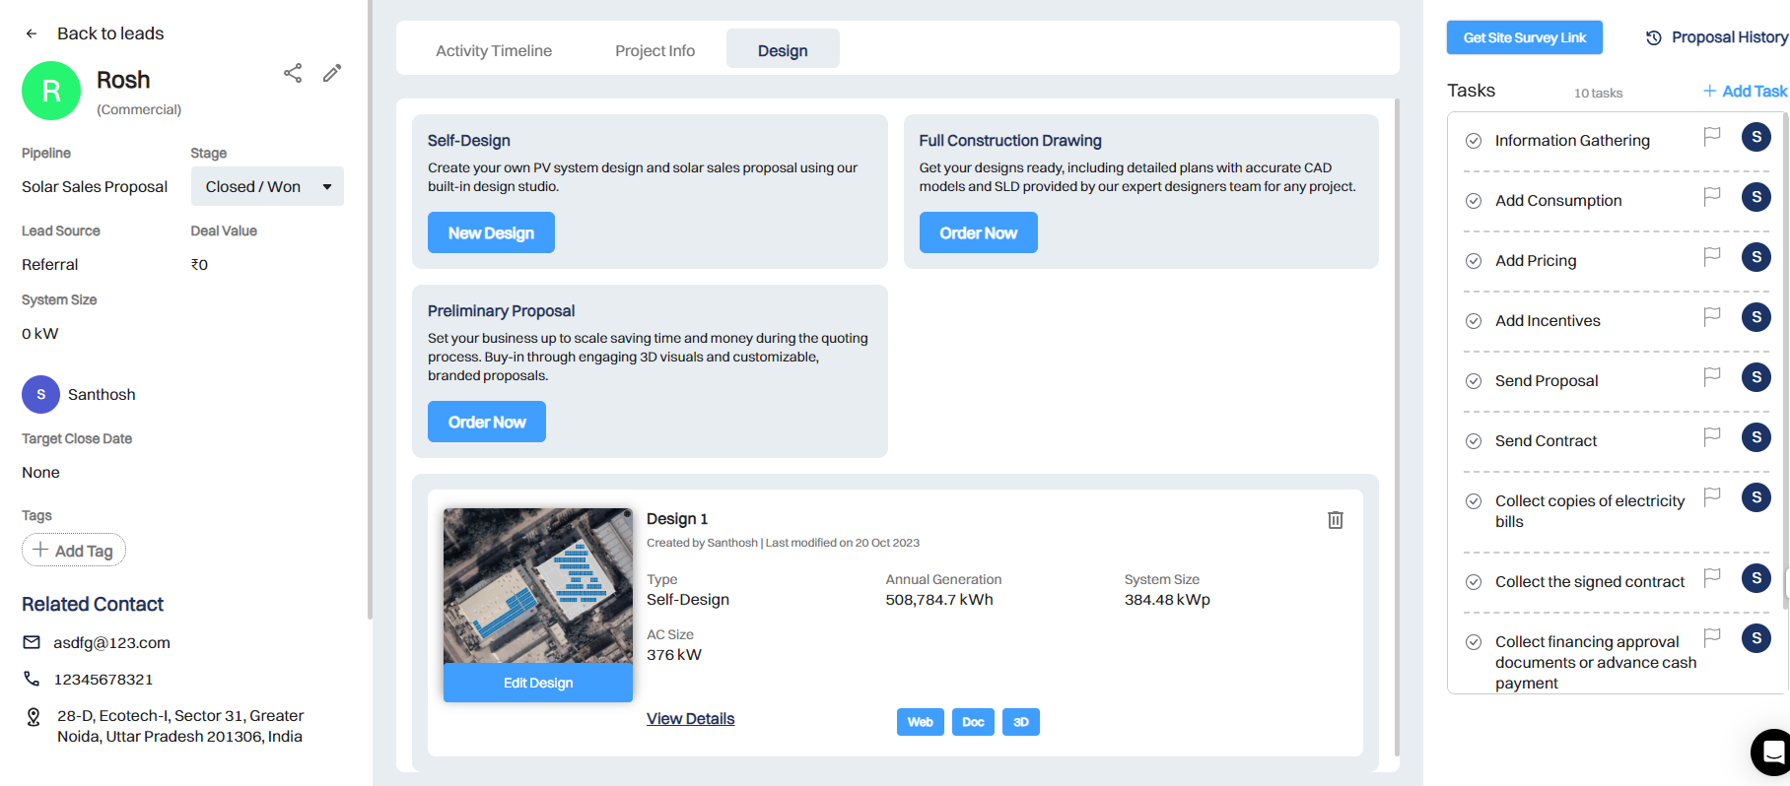Mark Add Consumption task as complete
The image size is (1790, 786).
coord(1474,201)
